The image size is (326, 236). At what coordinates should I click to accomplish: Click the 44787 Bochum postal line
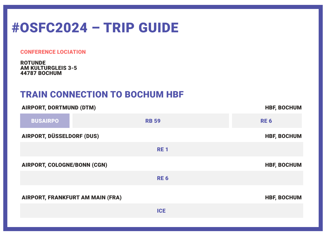[41, 73]
